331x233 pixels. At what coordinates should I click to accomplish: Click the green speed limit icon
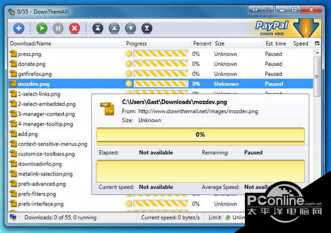click(x=227, y=217)
